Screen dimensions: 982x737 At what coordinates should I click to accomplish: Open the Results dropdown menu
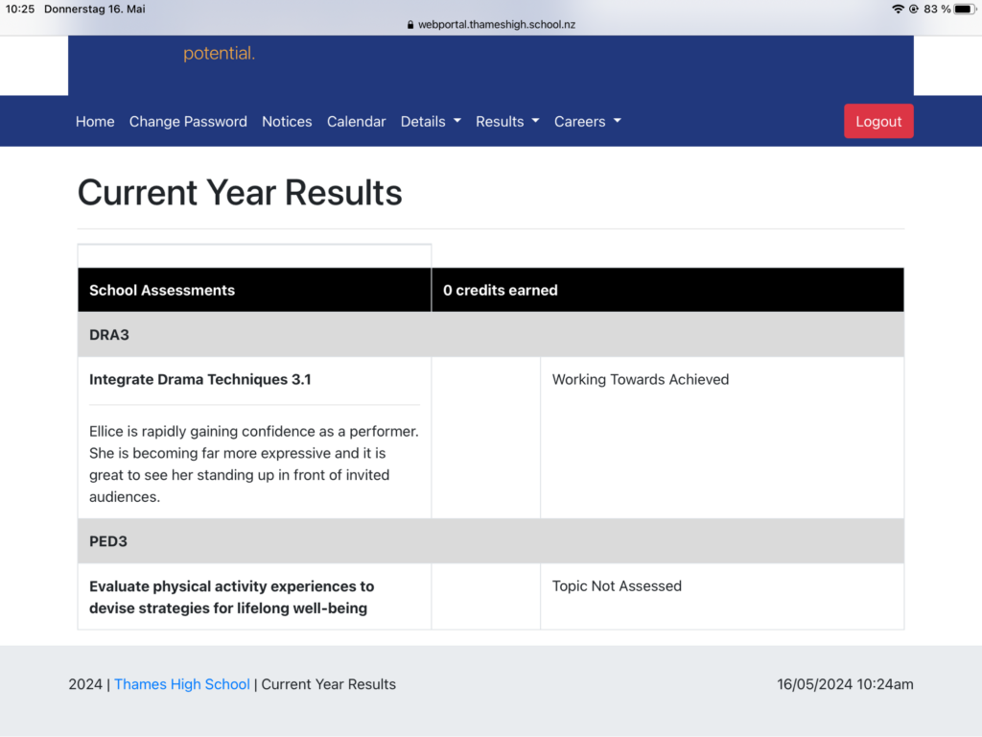pyautogui.click(x=507, y=122)
